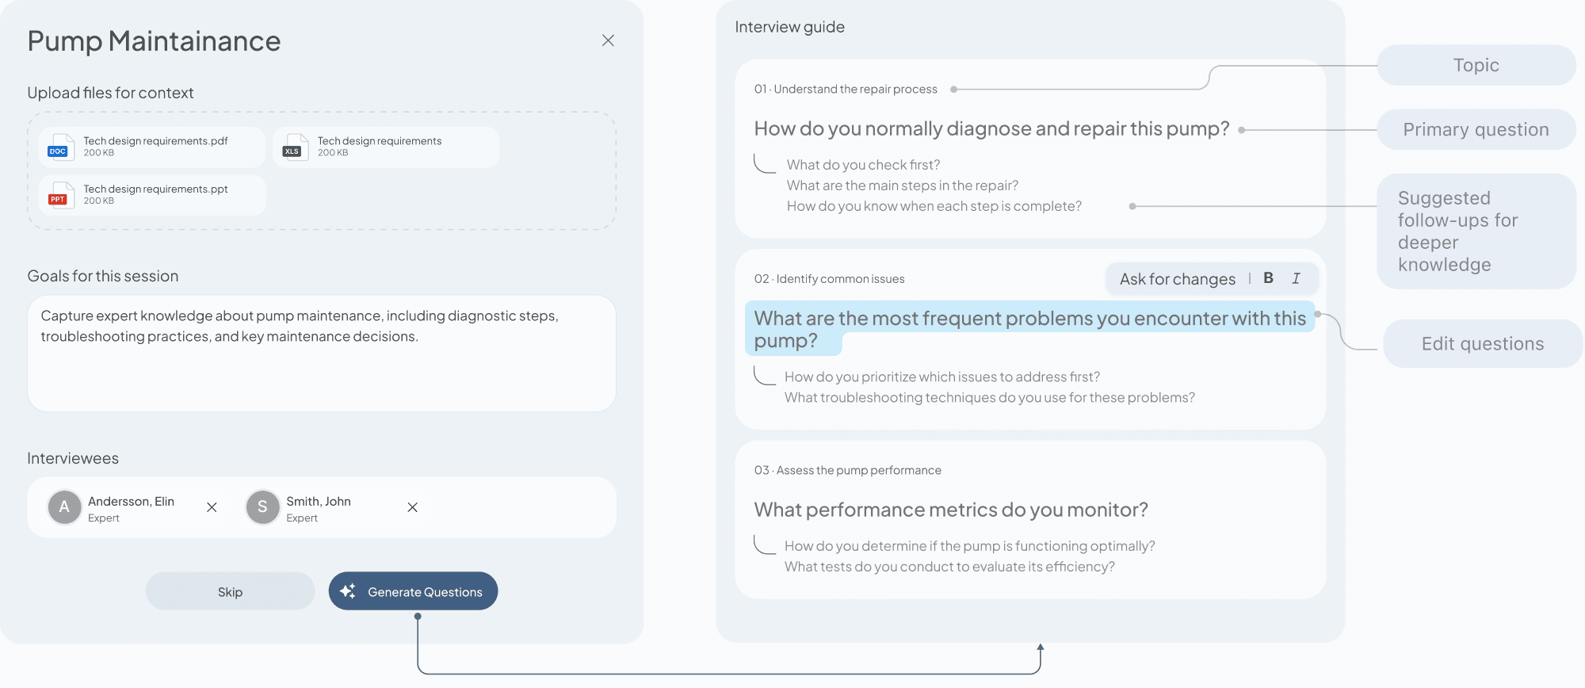Image resolution: width=1585 pixels, height=688 pixels.
Task: Click 'How do you know when each step is complete?'
Action: (x=934, y=206)
